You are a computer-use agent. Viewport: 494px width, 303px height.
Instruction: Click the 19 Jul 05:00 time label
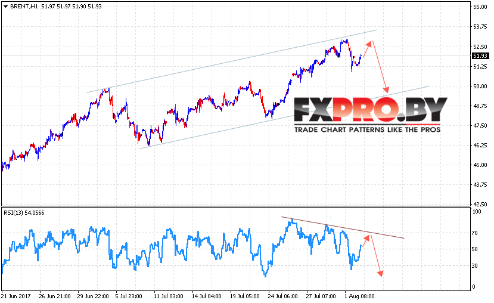tap(245, 296)
